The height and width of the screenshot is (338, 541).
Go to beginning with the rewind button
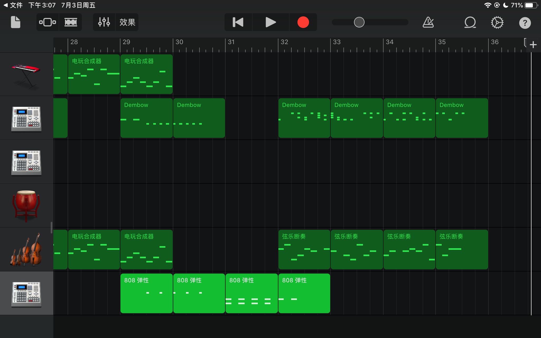point(238,22)
